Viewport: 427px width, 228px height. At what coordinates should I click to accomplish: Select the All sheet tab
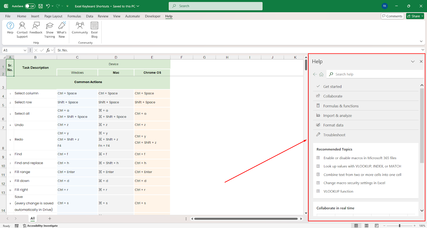tap(33, 218)
